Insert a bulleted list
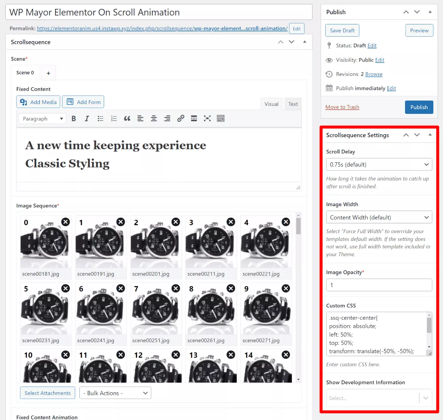This screenshot has height=420, width=443. pyautogui.click(x=100, y=119)
